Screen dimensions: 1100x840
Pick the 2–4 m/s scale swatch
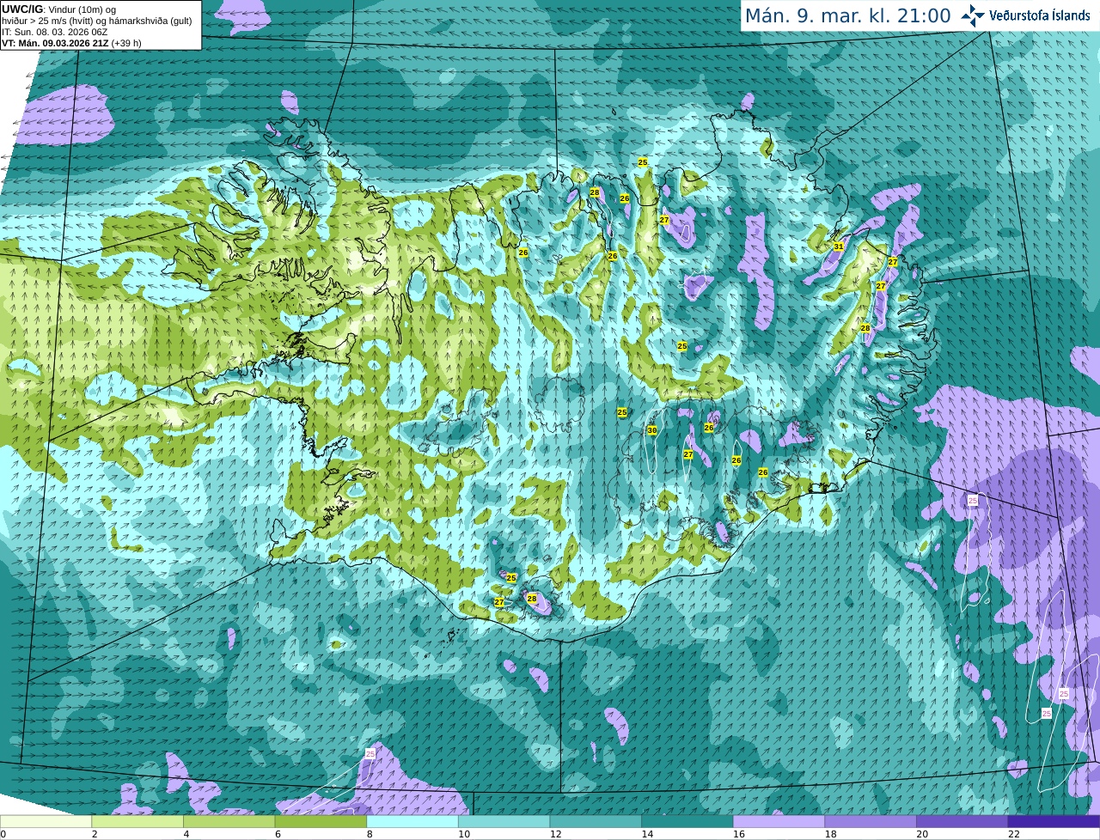[x=137, y=822]
